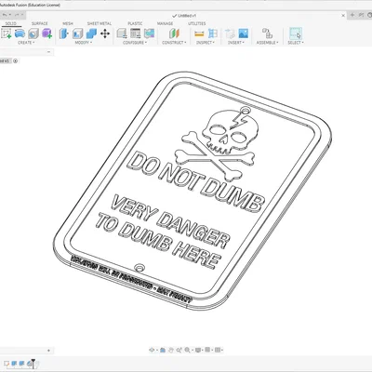Select the fourth feature in timeline
Image resolution: width=372 pixels, height=372 pixels.
tap(29, 364)
